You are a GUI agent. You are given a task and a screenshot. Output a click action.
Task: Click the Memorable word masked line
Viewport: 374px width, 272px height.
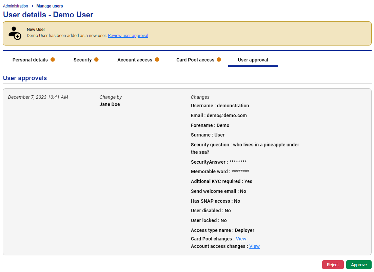tap(220, 171)
